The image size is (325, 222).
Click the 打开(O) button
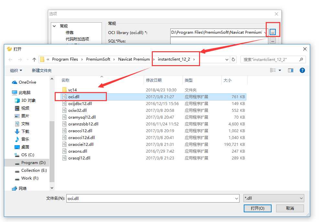point(257,208)
